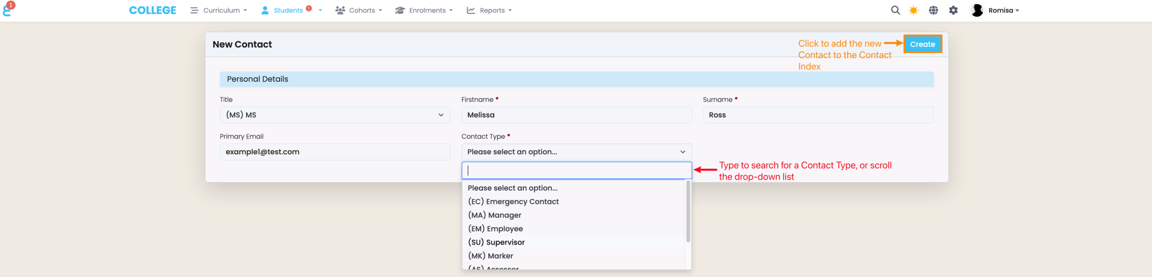Click the red alert badge on Students

[309, 8]
